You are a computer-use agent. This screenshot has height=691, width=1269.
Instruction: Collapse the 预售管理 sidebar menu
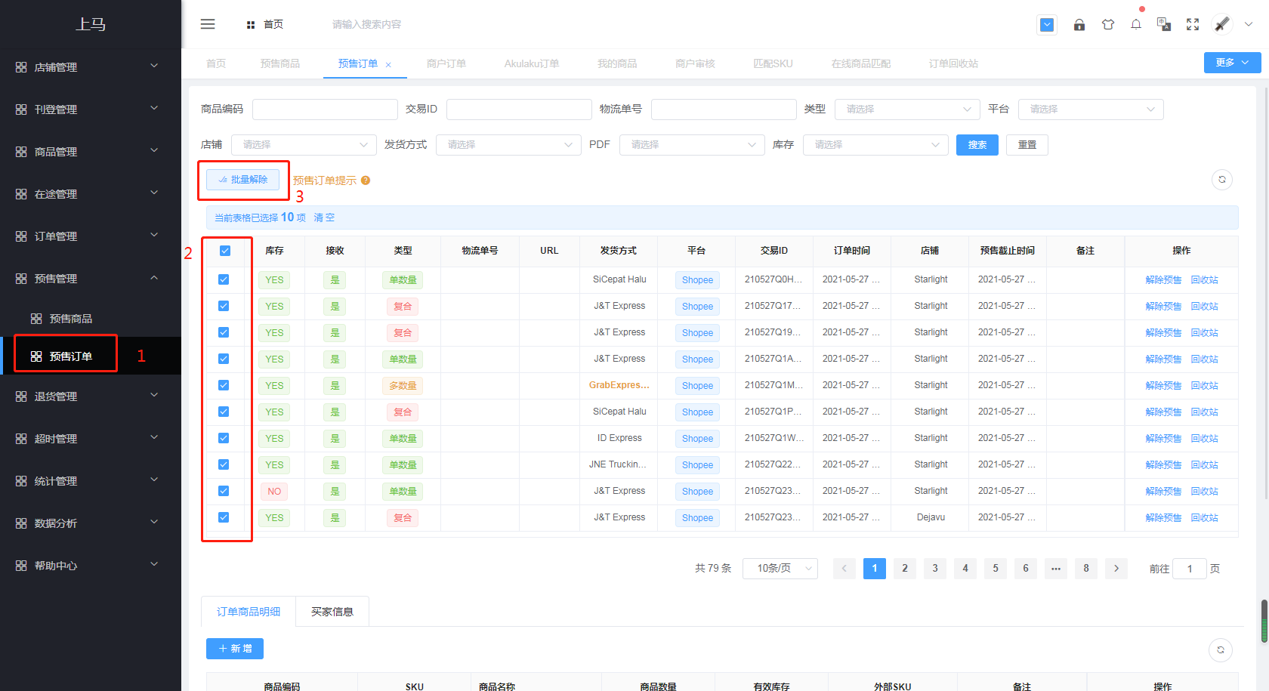(90, 279)
